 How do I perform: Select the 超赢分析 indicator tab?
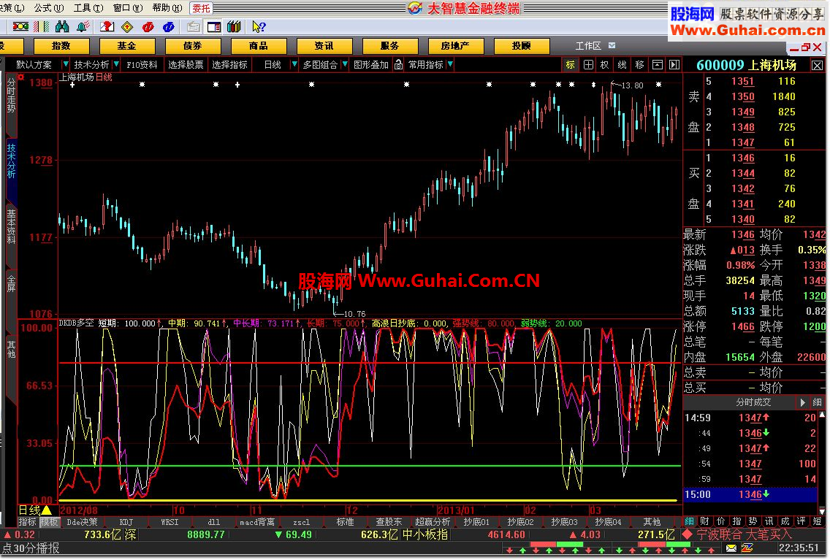433,522
